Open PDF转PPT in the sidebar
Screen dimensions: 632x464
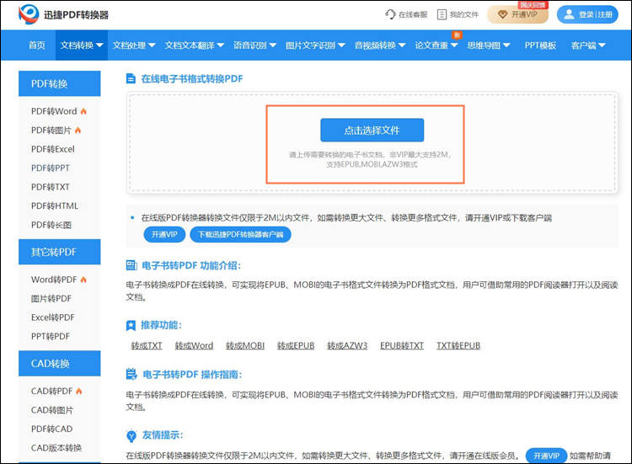point(51,168)
